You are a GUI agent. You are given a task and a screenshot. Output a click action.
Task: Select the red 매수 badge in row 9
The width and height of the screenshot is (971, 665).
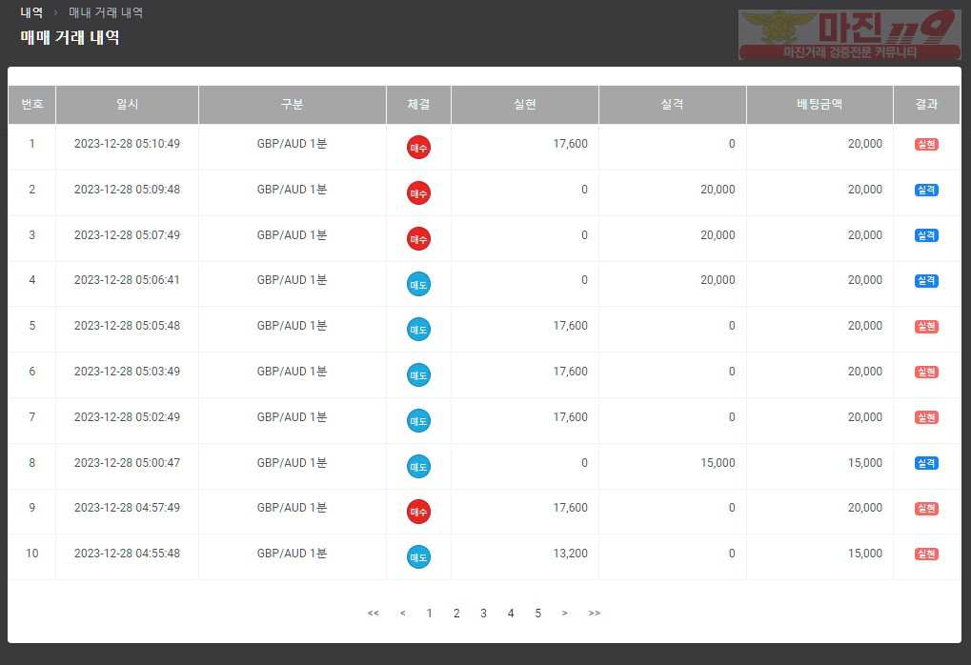coord(418,512)
